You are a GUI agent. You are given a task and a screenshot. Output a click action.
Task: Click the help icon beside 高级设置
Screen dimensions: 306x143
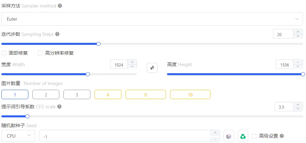(x=282, y=136)
